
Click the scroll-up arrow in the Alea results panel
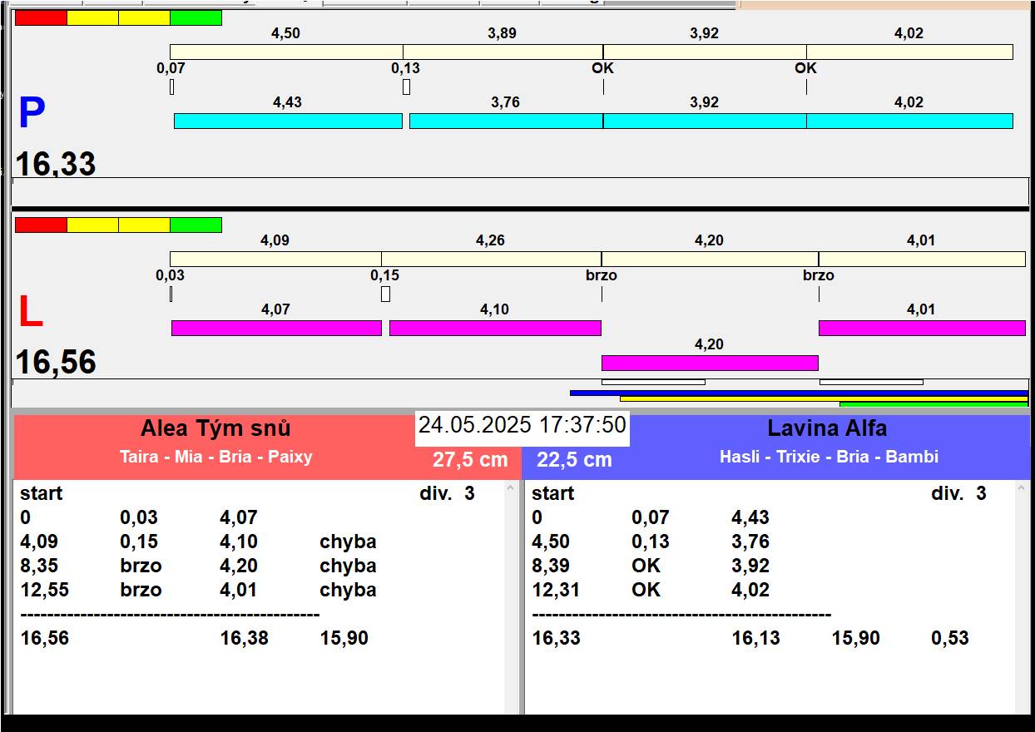(x=511, y=490)
